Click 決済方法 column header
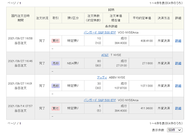 (164, 18)
